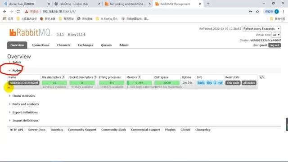The width and height of the screenshot is (288, 162).
Task: Click the browser Back arrow
Action: 4,11
